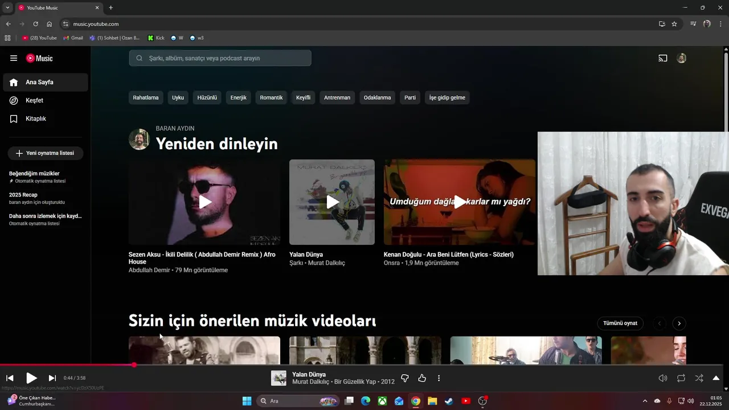Open File Explorer from the taskbar
Image resolution: width=729 pixels, height=410 pixels.
(x=432, y=401)
